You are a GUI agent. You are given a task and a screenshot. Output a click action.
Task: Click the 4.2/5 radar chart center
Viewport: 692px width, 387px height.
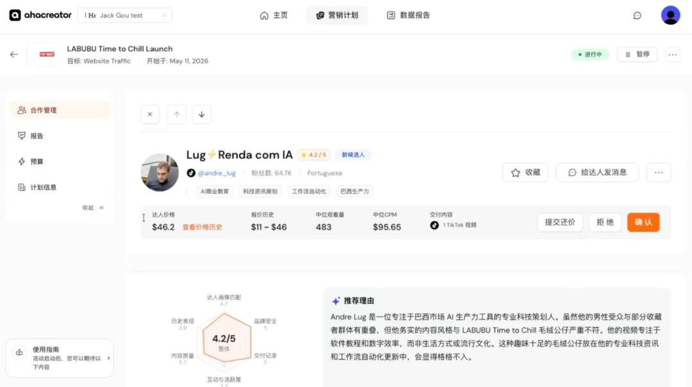pyautogui.click(x=224, y=338)
